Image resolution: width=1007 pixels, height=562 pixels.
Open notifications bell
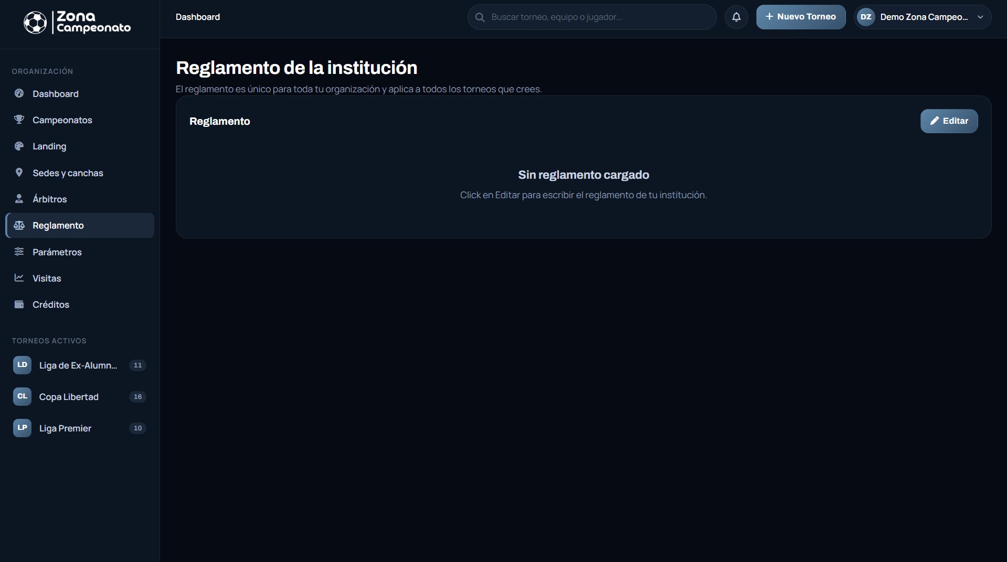(736, 17)
